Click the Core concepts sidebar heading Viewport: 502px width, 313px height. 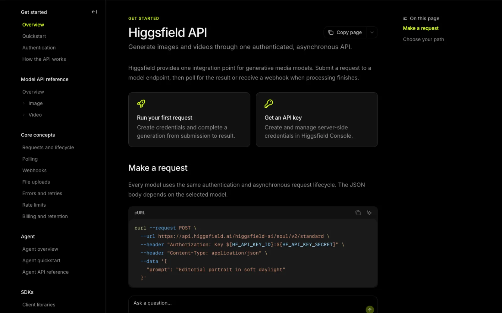click(x=38, y=135)
